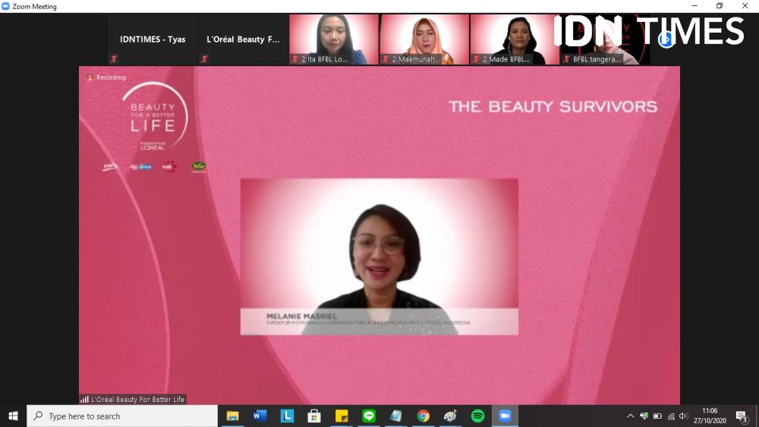759x427 pixels.
Task: Open Wi-Fi network settings tray icon
Action: point(671,416)
